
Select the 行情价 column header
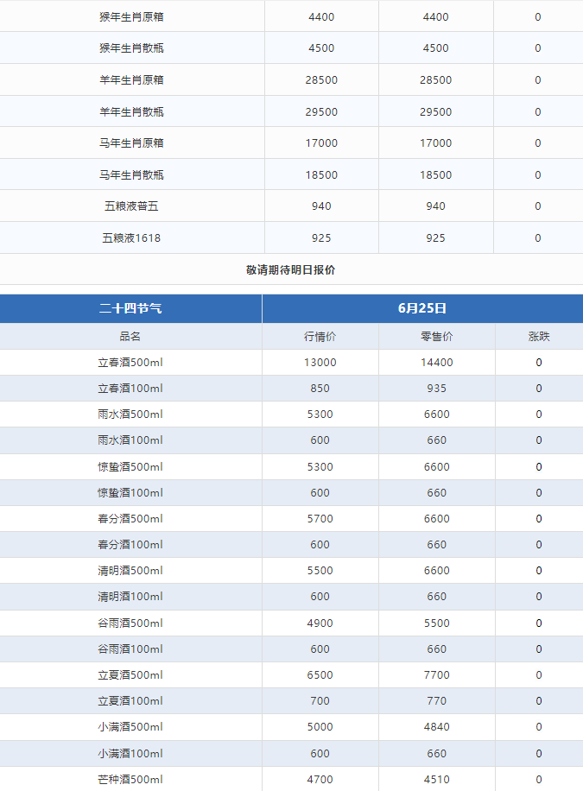click(x=320, y=337)
